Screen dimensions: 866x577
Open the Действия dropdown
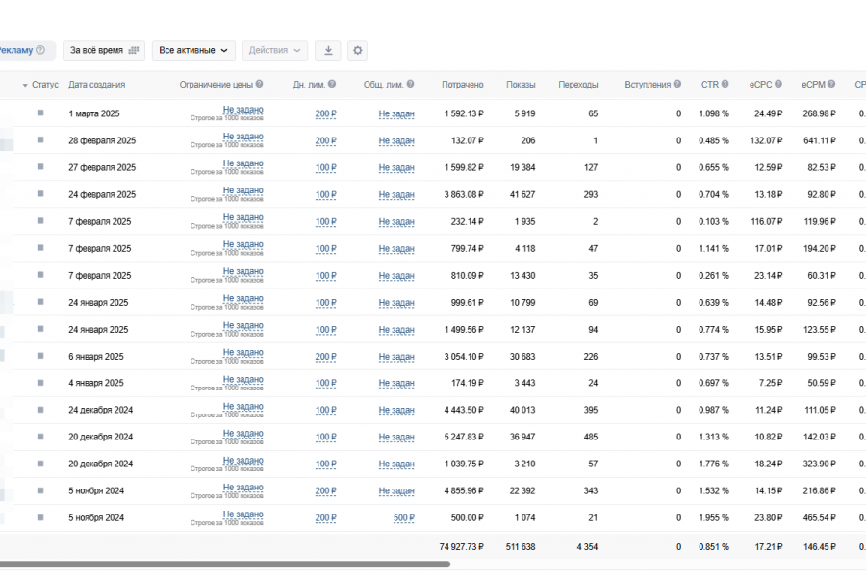pyautogui.click(x=274, y=50)
